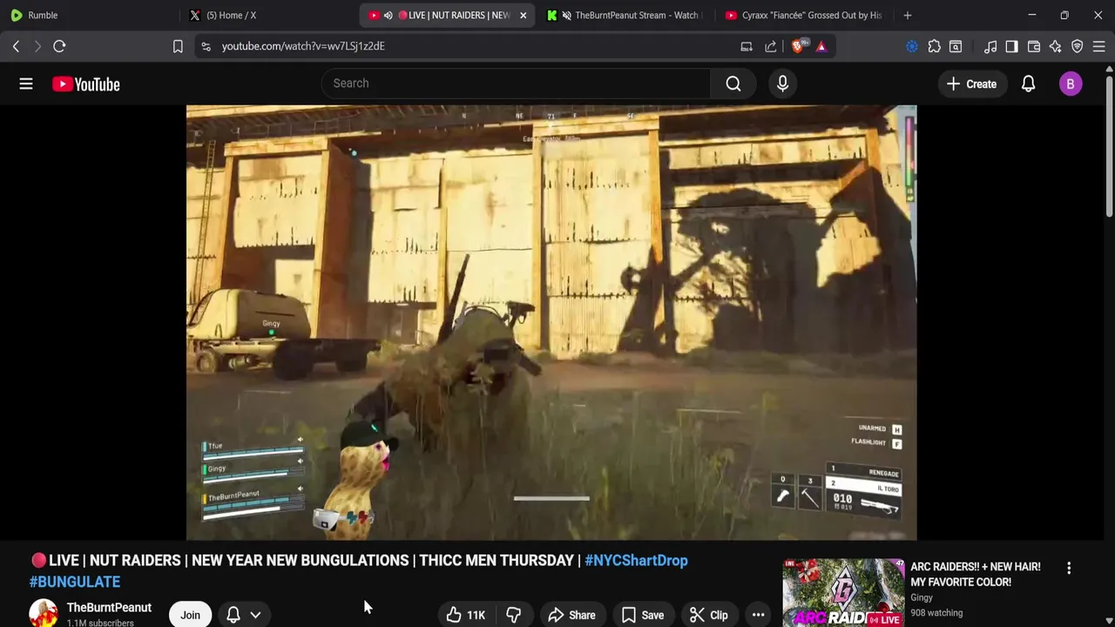Click the address bar URL text
Screen dimensions: 1115x627
(x=303, y=46)
